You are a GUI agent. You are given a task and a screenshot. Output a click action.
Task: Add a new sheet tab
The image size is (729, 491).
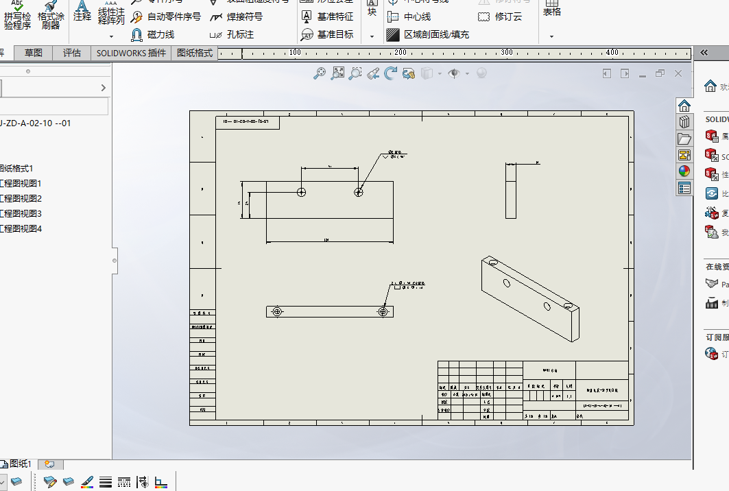point(50,464)
